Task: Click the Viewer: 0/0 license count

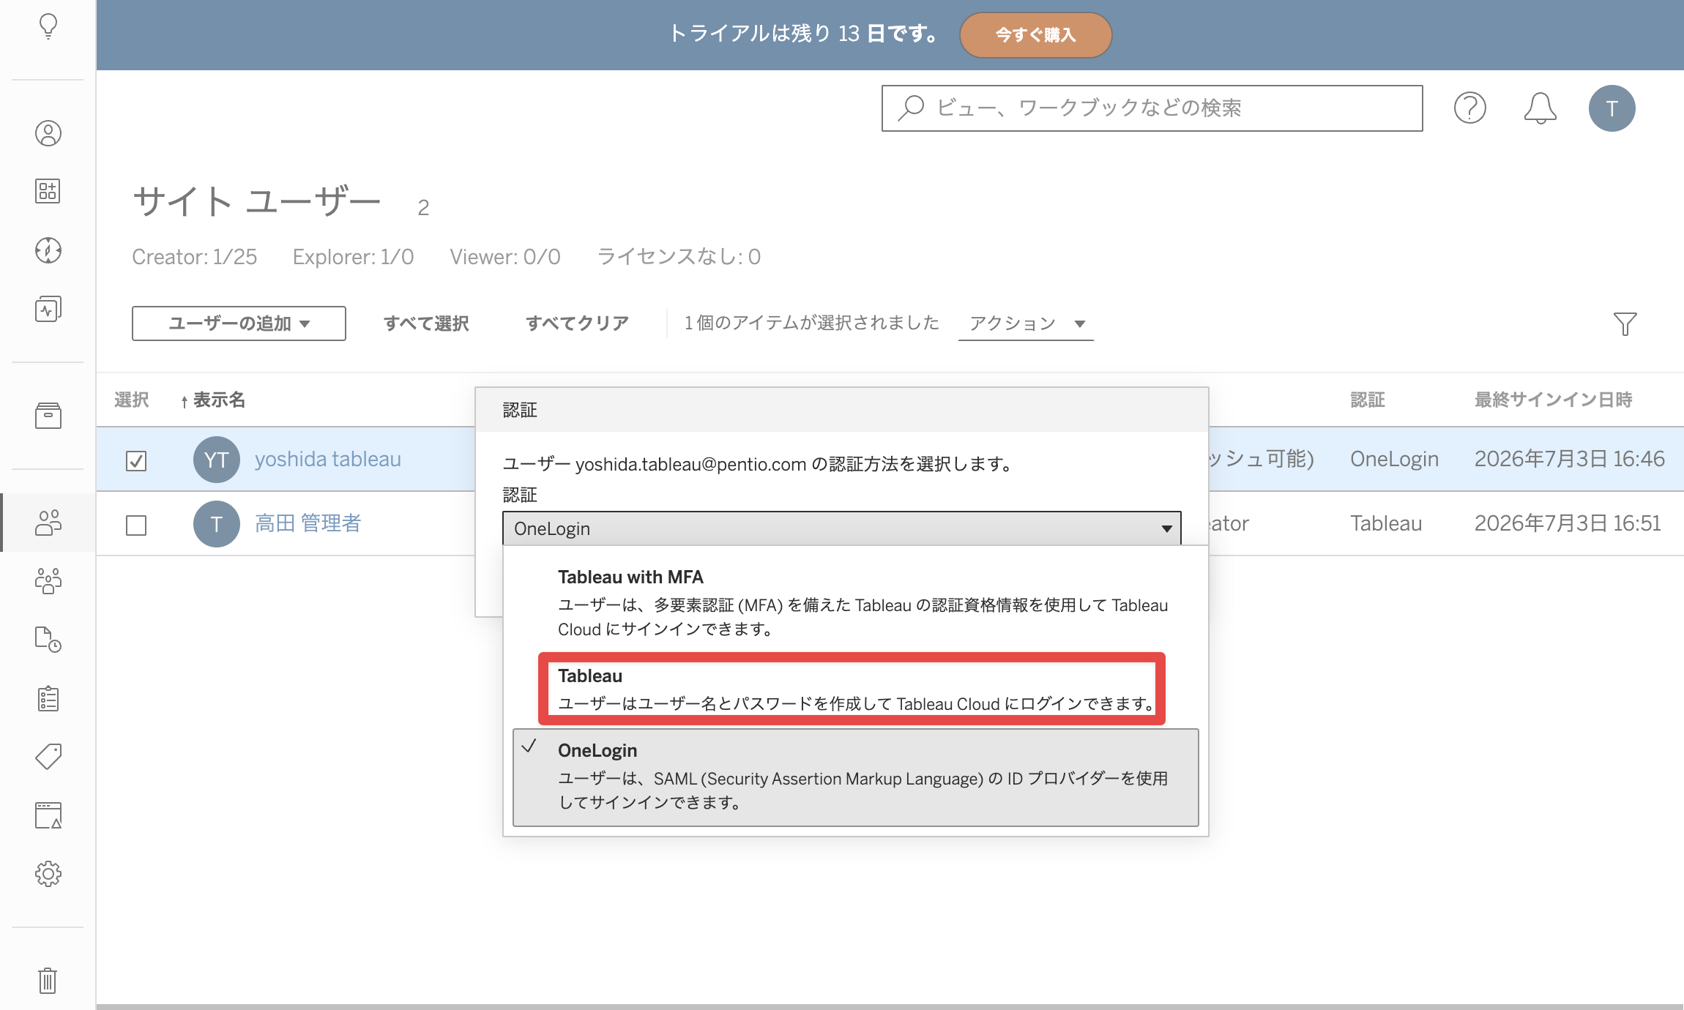Action: click(504, 257)
